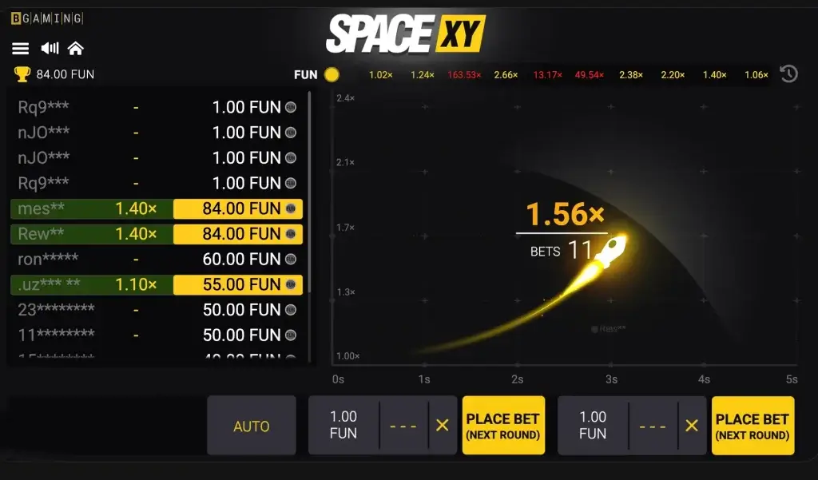Select the 1.06× history multiplier
Image resolution: width=818 pixels, height=480 pixels.
[756, 75]
